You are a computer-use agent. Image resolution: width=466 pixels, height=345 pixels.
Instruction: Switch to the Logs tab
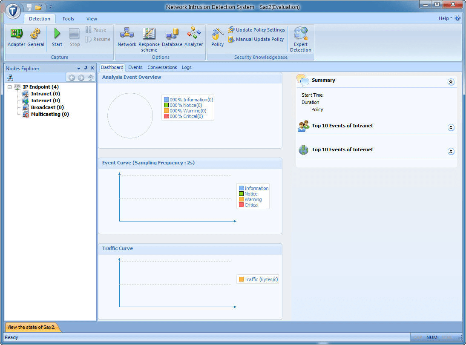click(187, 67)
